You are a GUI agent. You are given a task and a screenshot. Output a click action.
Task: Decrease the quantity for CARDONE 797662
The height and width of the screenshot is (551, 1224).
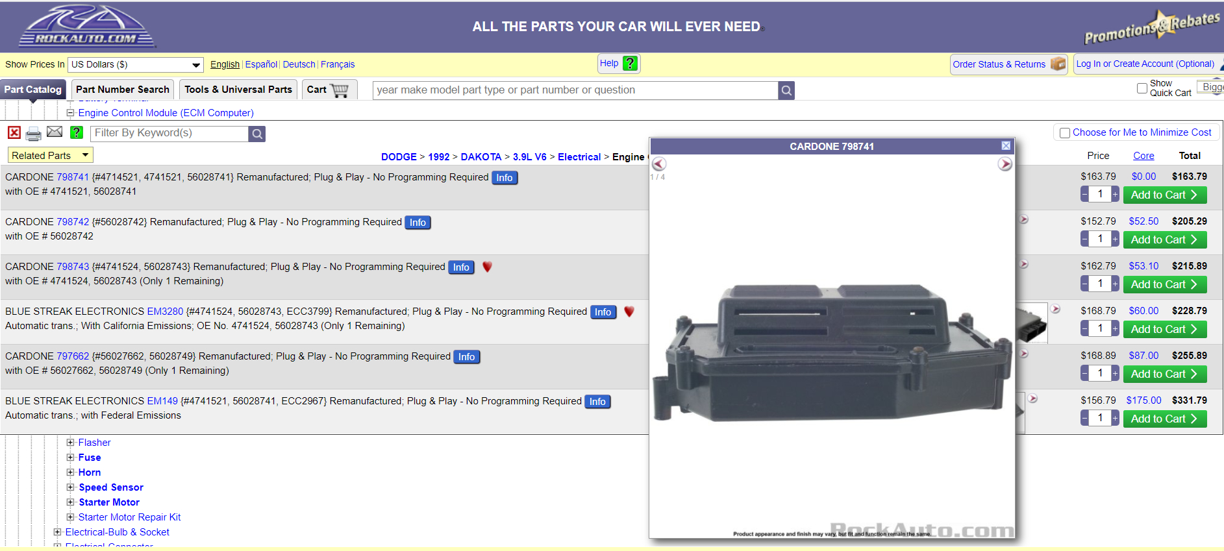coord(1084,373)
